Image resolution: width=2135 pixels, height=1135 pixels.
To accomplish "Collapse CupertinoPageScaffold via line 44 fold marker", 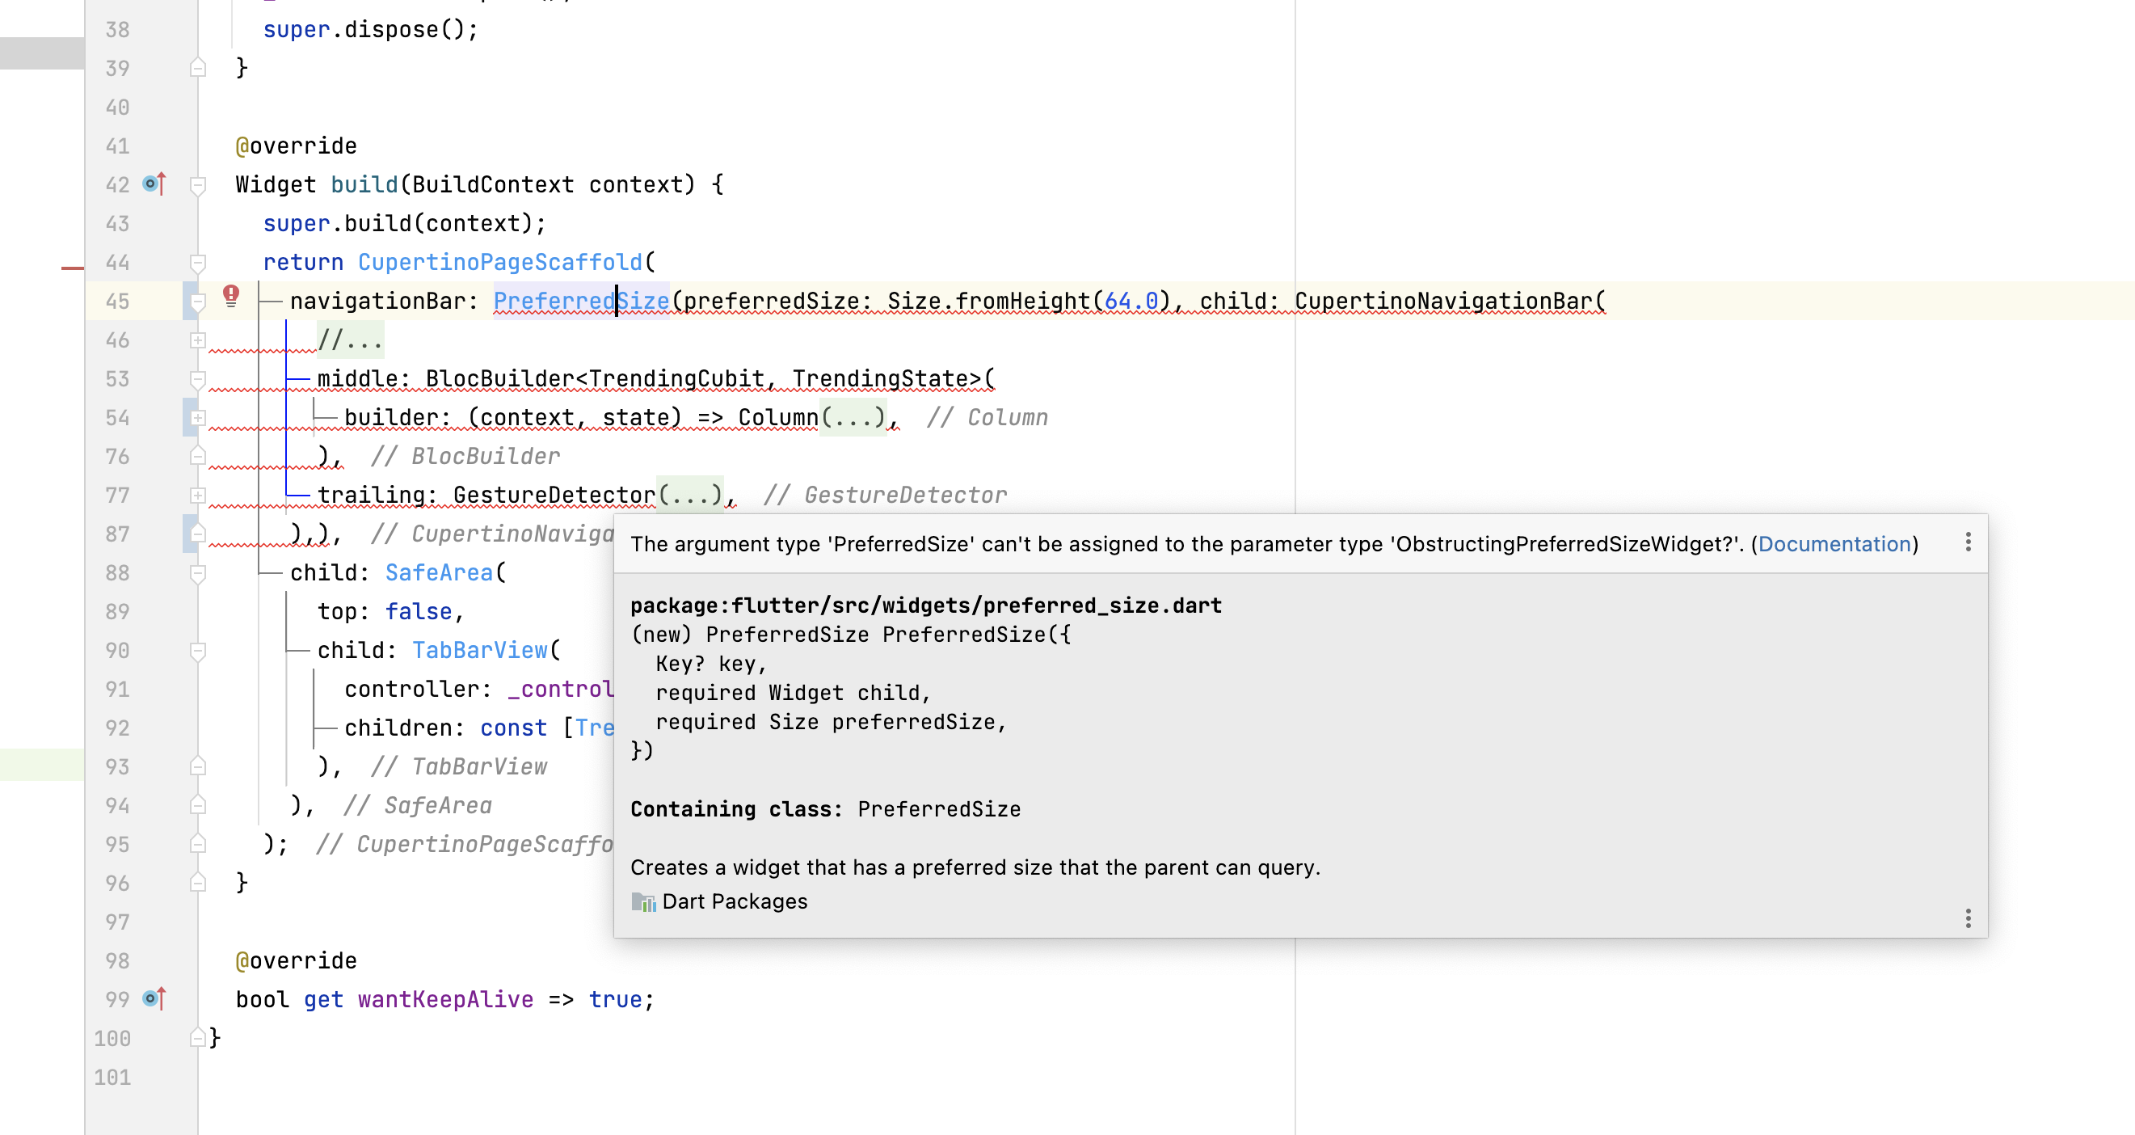I will 196,262.
